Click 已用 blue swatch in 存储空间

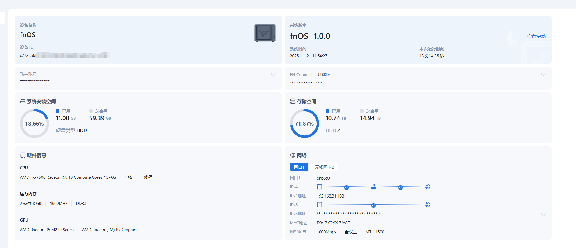coord(328,111)
